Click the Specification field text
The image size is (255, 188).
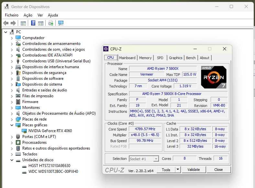point(178,94)
